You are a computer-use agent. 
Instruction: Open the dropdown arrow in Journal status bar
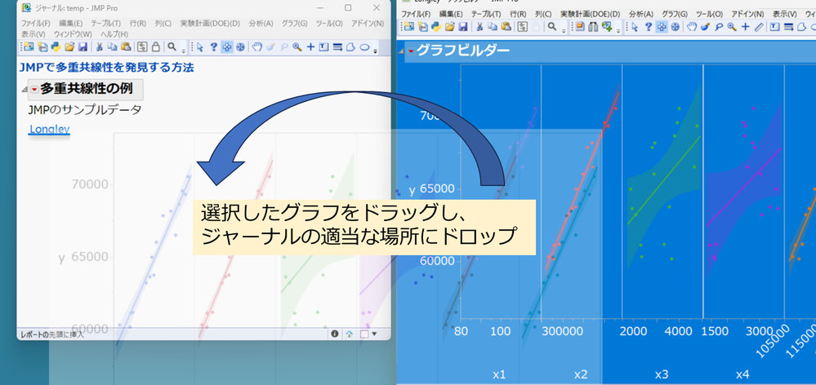tap(373, 334)
